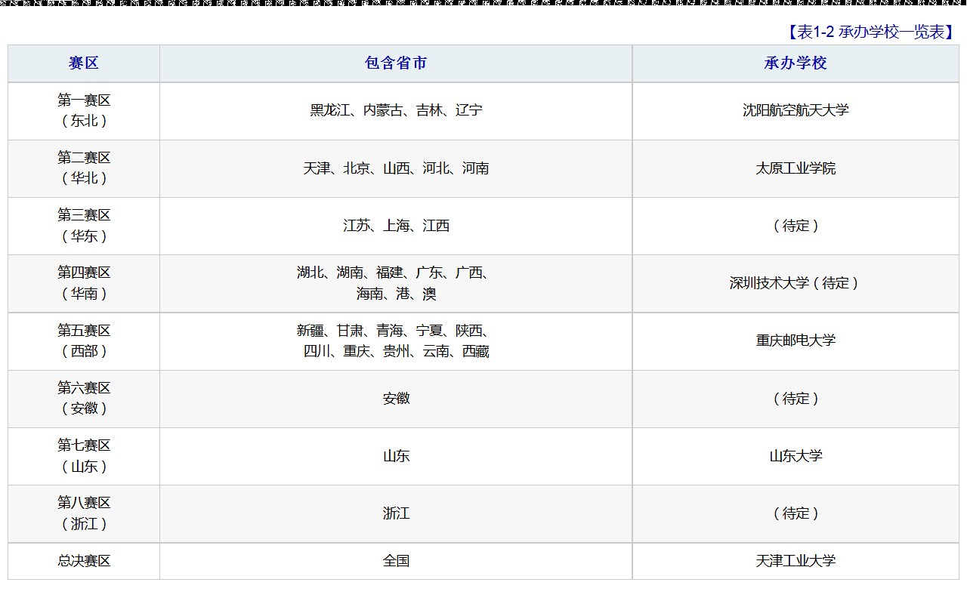The image size is (967, 604).
Task: Select the 第六赛区(安徽) cell
Action: (84, 399)
